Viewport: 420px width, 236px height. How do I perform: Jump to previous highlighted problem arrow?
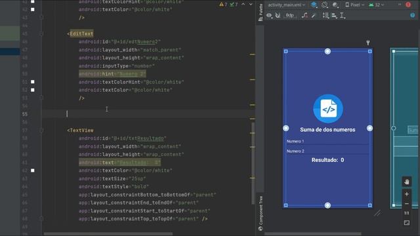[x=243, y=5]
